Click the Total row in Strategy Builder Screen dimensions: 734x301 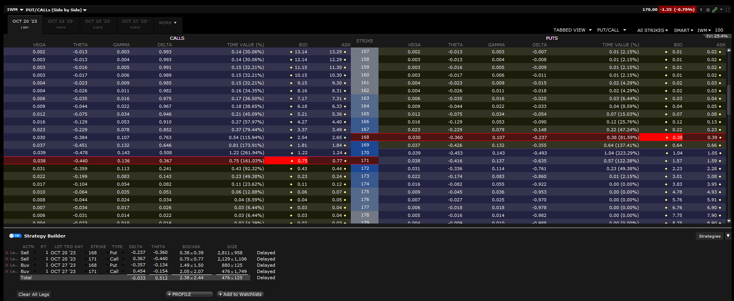(135, 278)
